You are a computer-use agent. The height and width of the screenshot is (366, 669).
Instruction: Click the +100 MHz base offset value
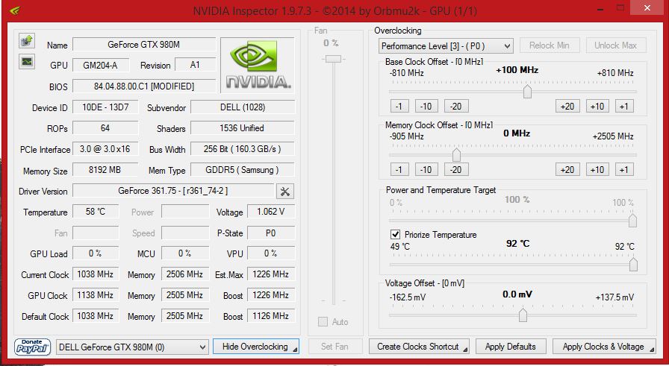click(517, 70)
